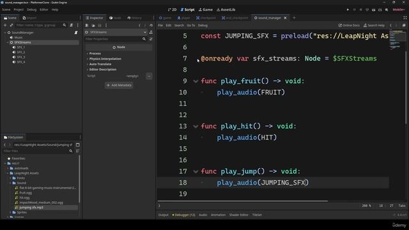This screenshot has width=409, height=230.
Task: Run the project with the play icon
Action: [348, 10]
